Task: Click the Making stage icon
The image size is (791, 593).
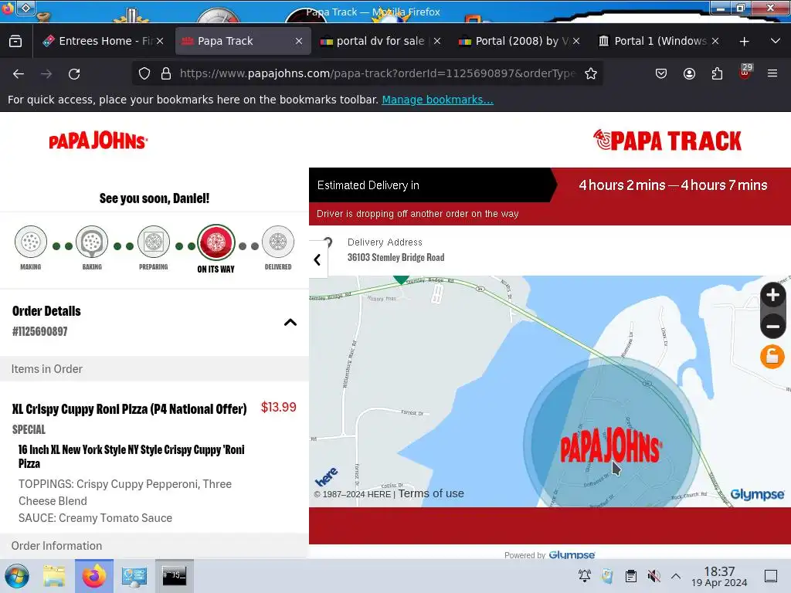Action: tap(31, 242)
